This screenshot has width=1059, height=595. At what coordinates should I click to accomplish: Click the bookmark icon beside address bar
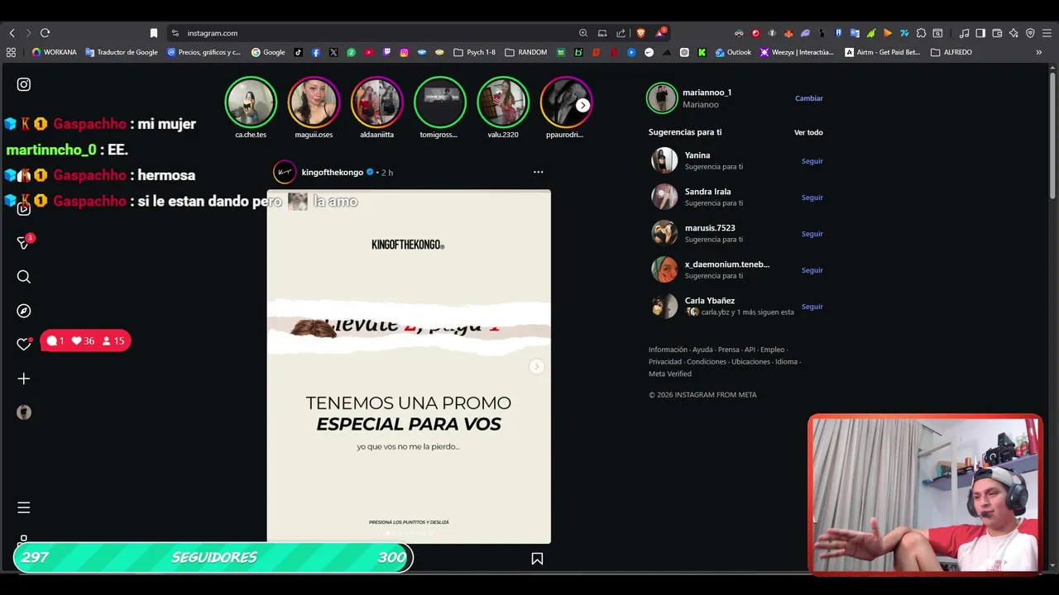pos(154,33)
